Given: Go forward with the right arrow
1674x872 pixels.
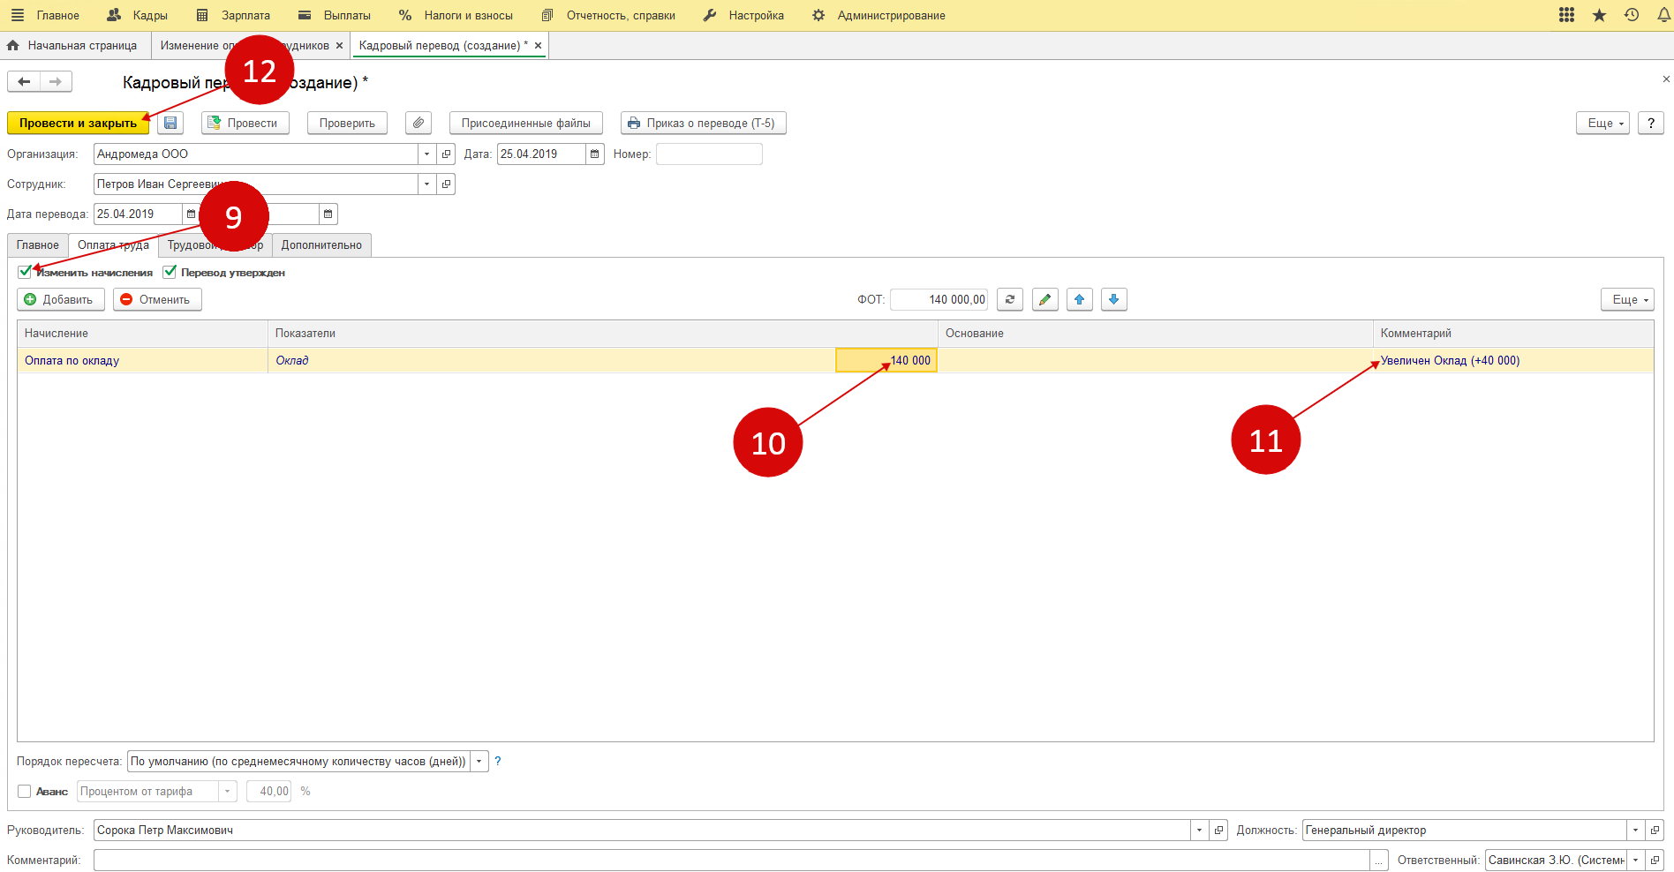Looking at the screenshot, I should point(56,82).
